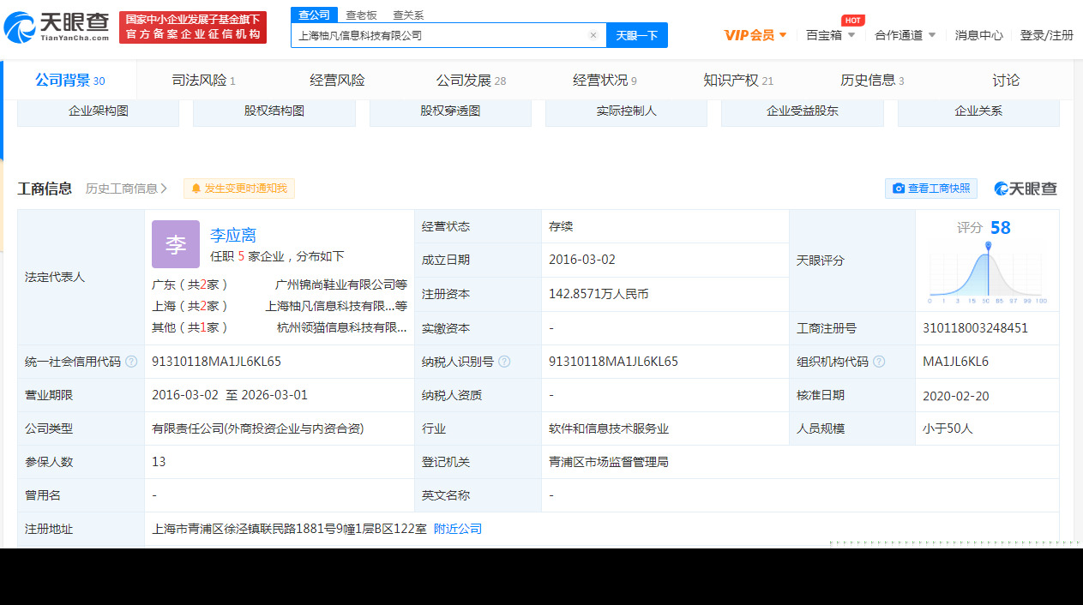This screenshot has width=1083, height=605.
Task: Switch to the 查关系 search tab
Action: 408,15
